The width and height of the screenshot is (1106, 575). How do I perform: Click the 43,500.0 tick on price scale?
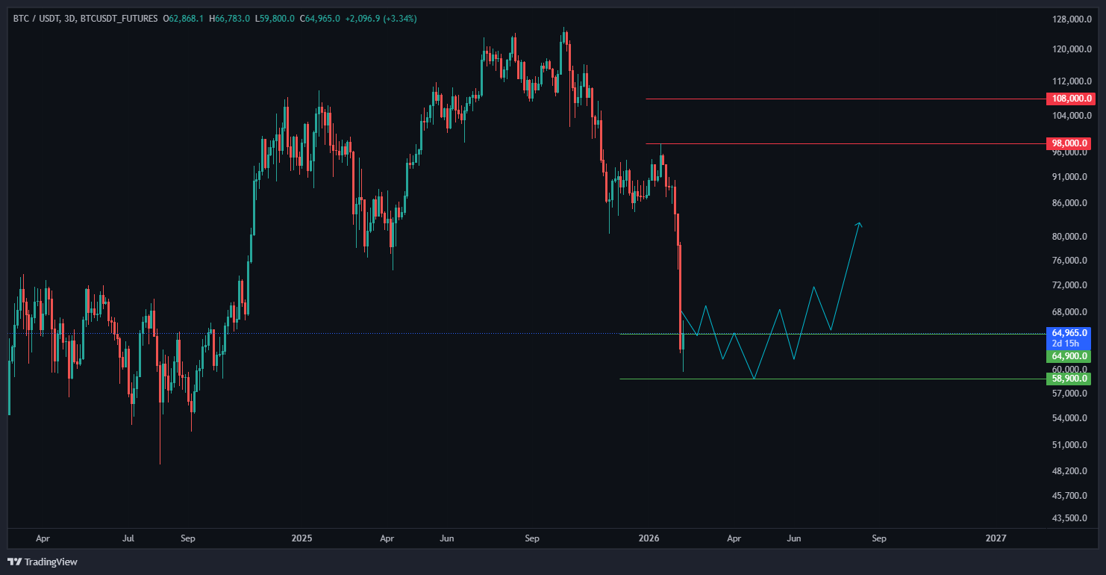[x=1072, y=518]
